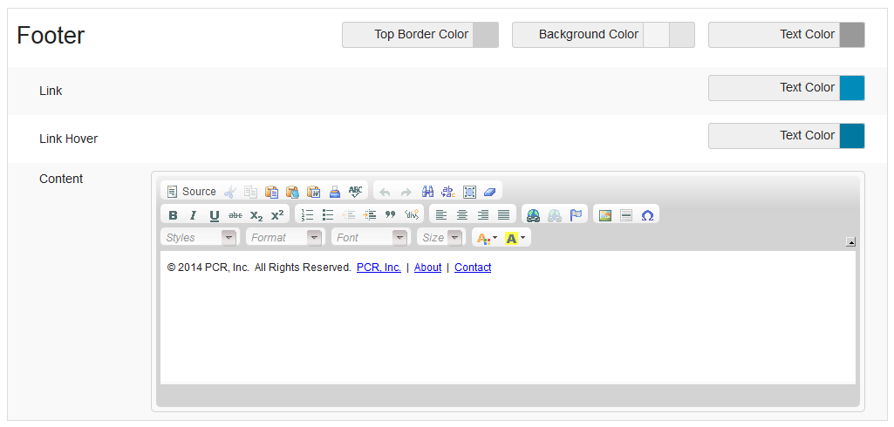Screen dimensions: 894x427
Task: Apply italic formatting
Action: (193, 215)
